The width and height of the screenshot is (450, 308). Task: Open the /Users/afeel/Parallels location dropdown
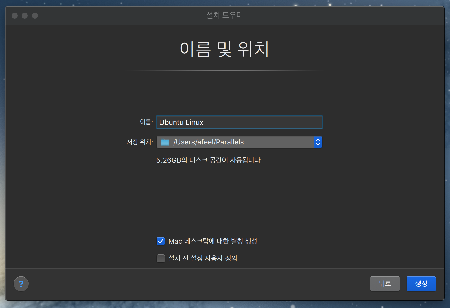coord(239,142)
